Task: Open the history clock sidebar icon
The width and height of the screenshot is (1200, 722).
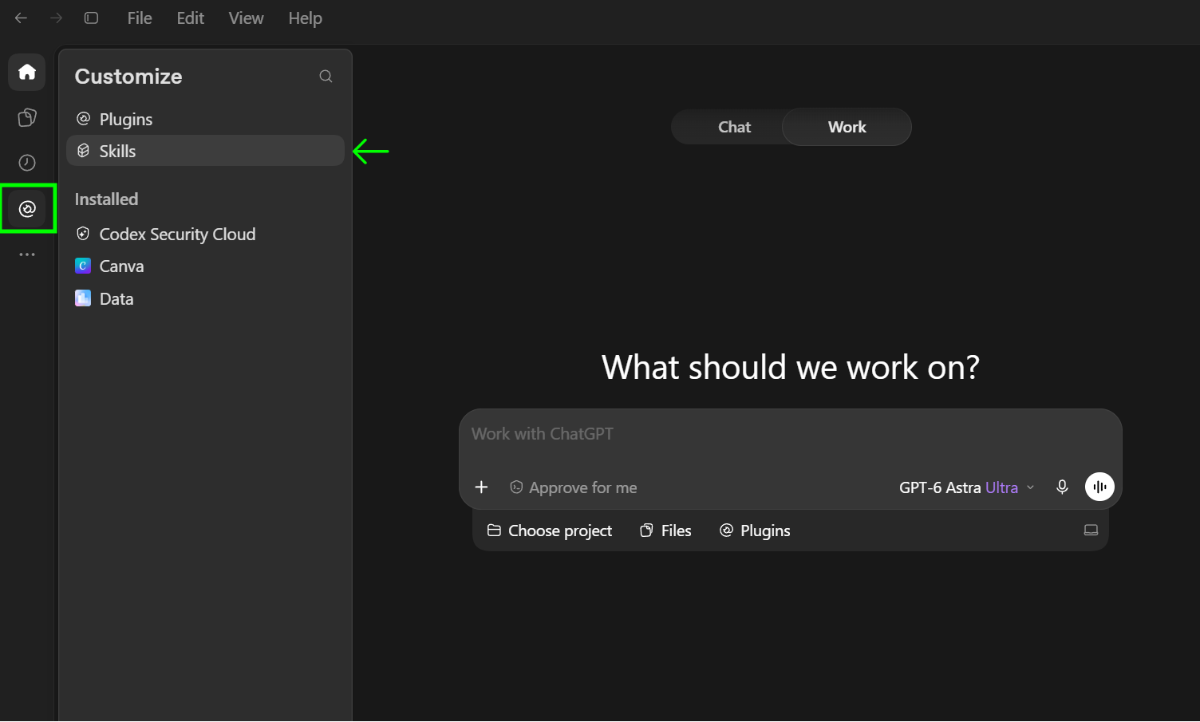Action: coord(27,163)
